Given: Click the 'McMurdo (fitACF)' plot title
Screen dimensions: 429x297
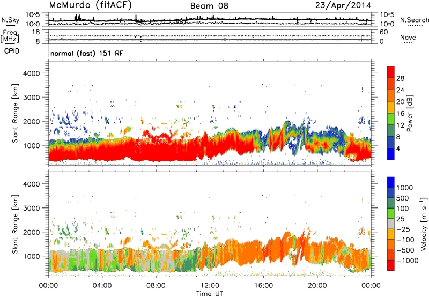Looking at the screenshot, I should click(x=90, y=5).
